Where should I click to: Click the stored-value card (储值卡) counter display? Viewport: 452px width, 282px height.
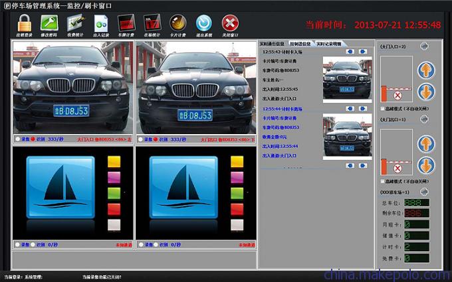(417, 236)
